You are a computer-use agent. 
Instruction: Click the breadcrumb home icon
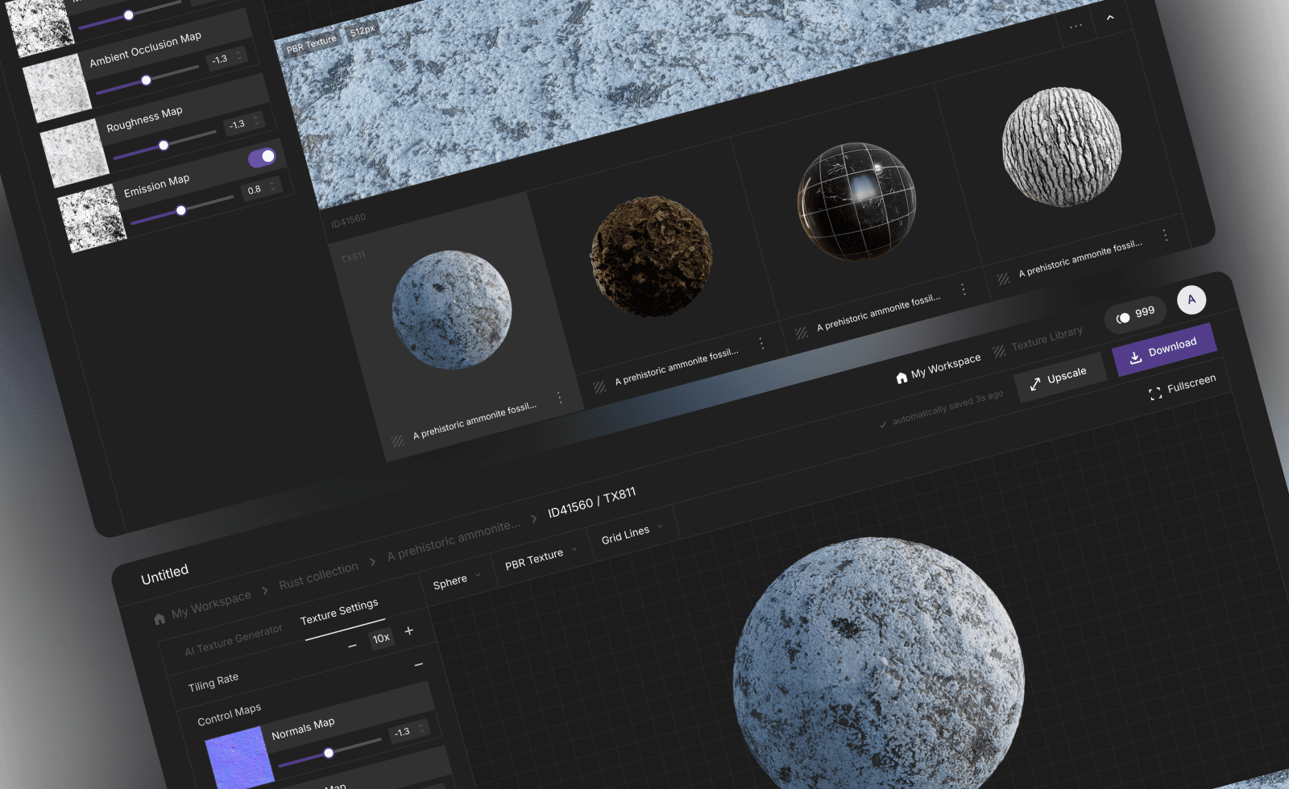click(x=160, y=618)
